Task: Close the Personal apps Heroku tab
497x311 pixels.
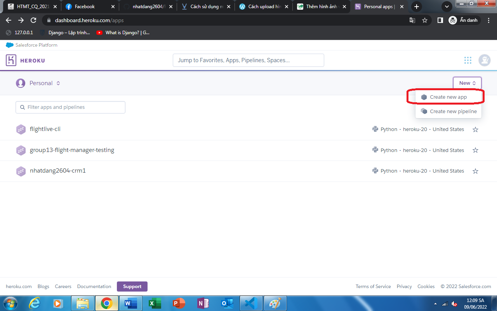Action: pyautogui.click(x=402, y=7)
